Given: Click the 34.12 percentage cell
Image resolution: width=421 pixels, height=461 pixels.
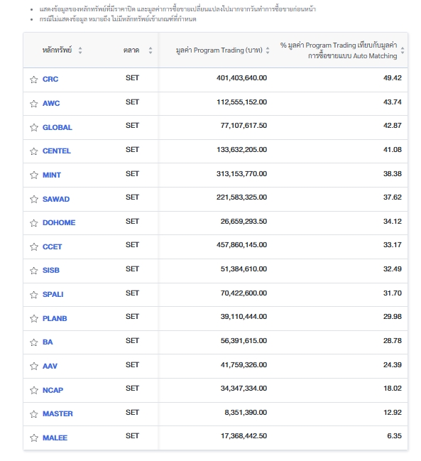Looking at the screenshot, I should click(392, 222).
